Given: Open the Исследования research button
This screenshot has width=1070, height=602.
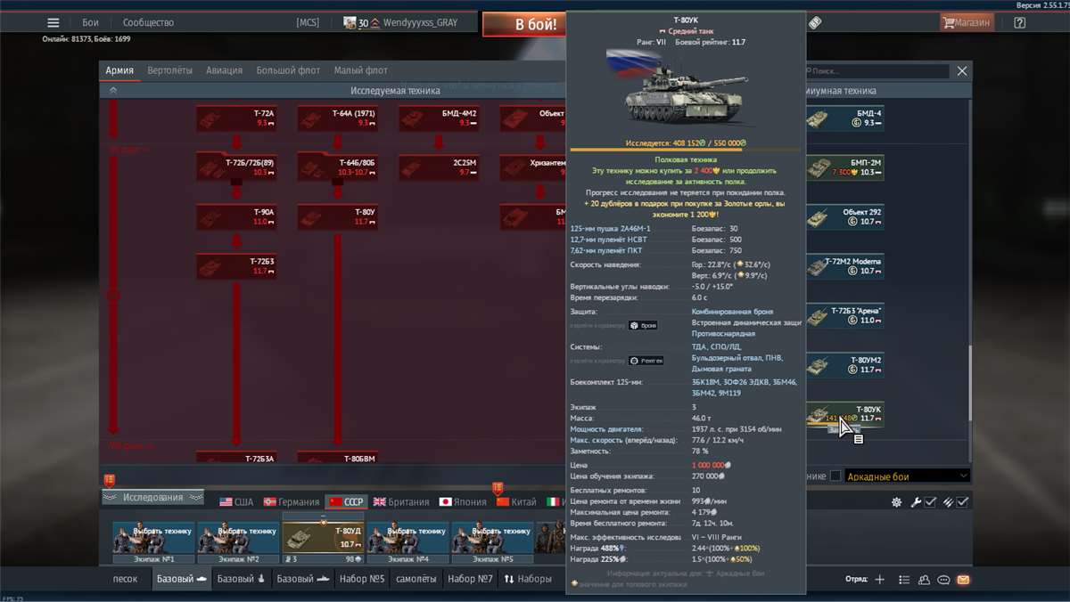Looking at the screenshot, I should (153, 497).
